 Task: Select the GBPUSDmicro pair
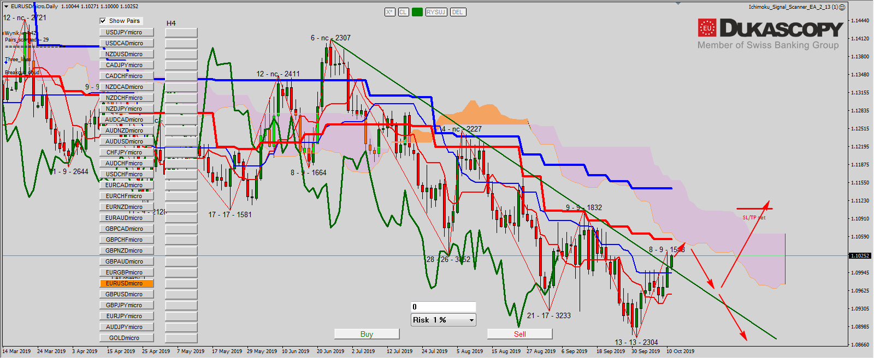click(x=126, y=294)
